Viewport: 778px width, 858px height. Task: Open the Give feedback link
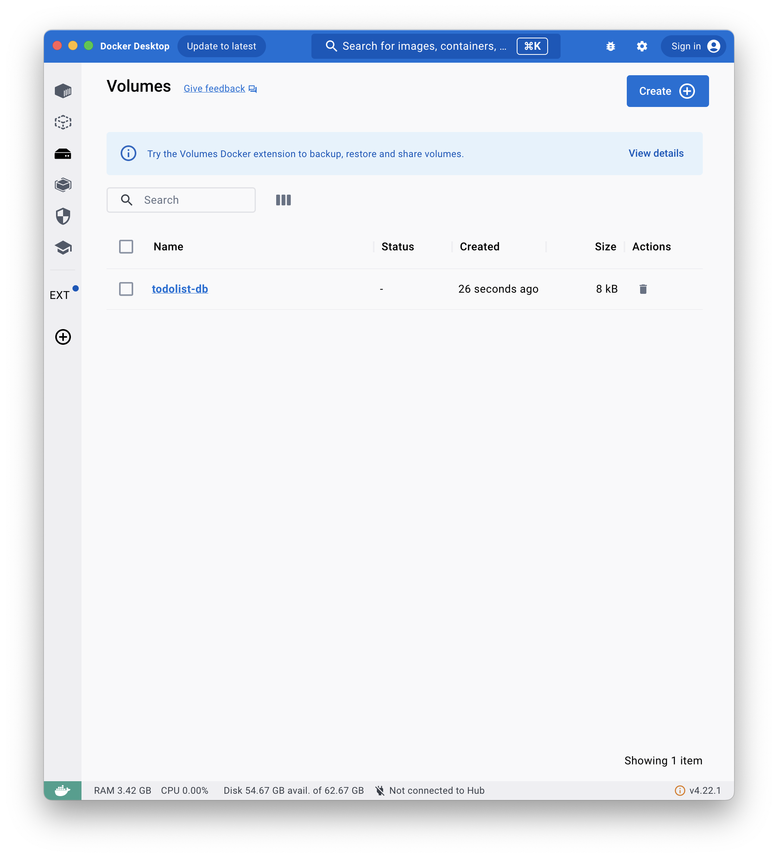pyautogui.click(x=214, y=89)
